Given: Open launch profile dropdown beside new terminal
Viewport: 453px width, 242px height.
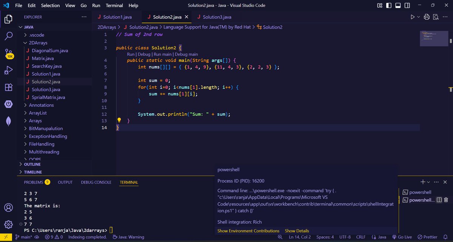Looking at the screenshot, I should click(429, 182).
